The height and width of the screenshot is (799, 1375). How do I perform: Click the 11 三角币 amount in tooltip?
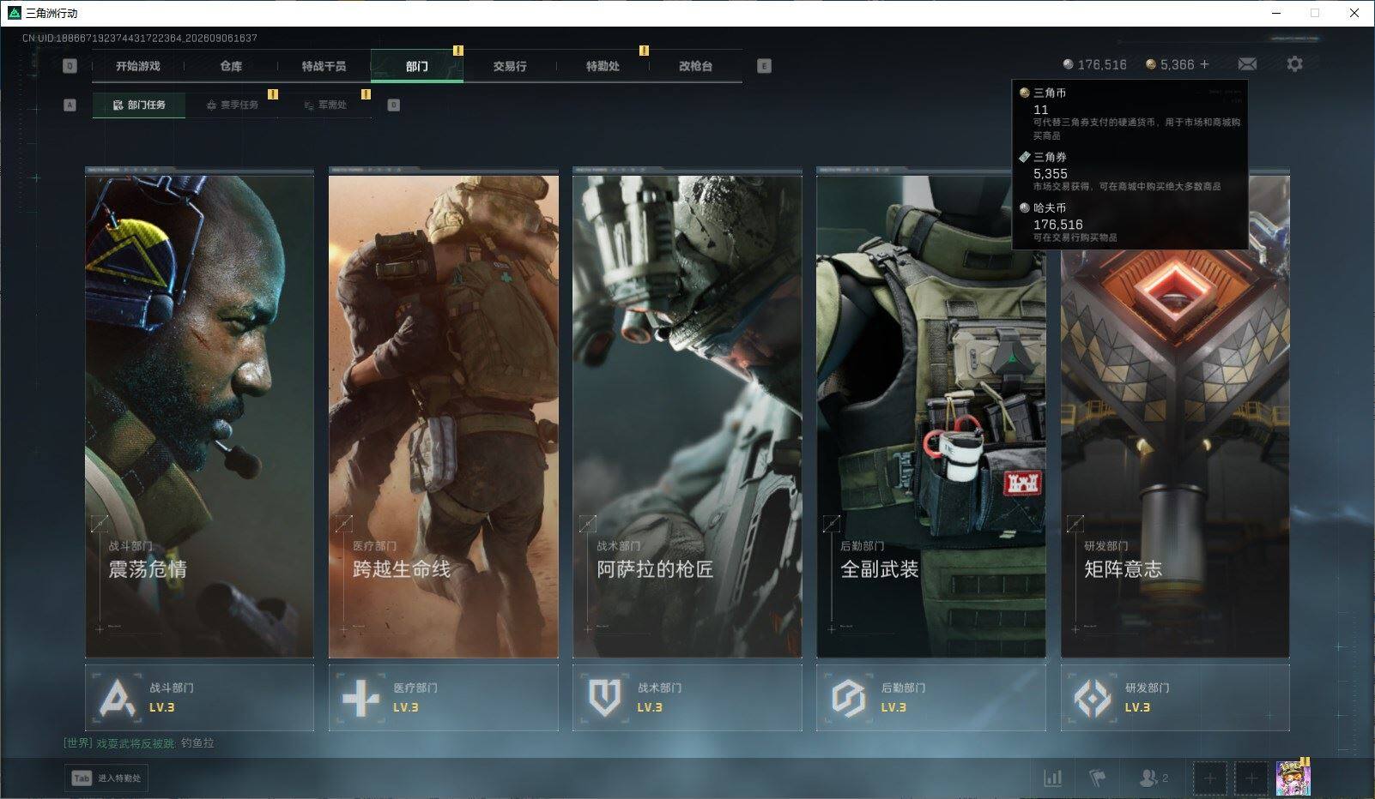[x=1041, y=110]
